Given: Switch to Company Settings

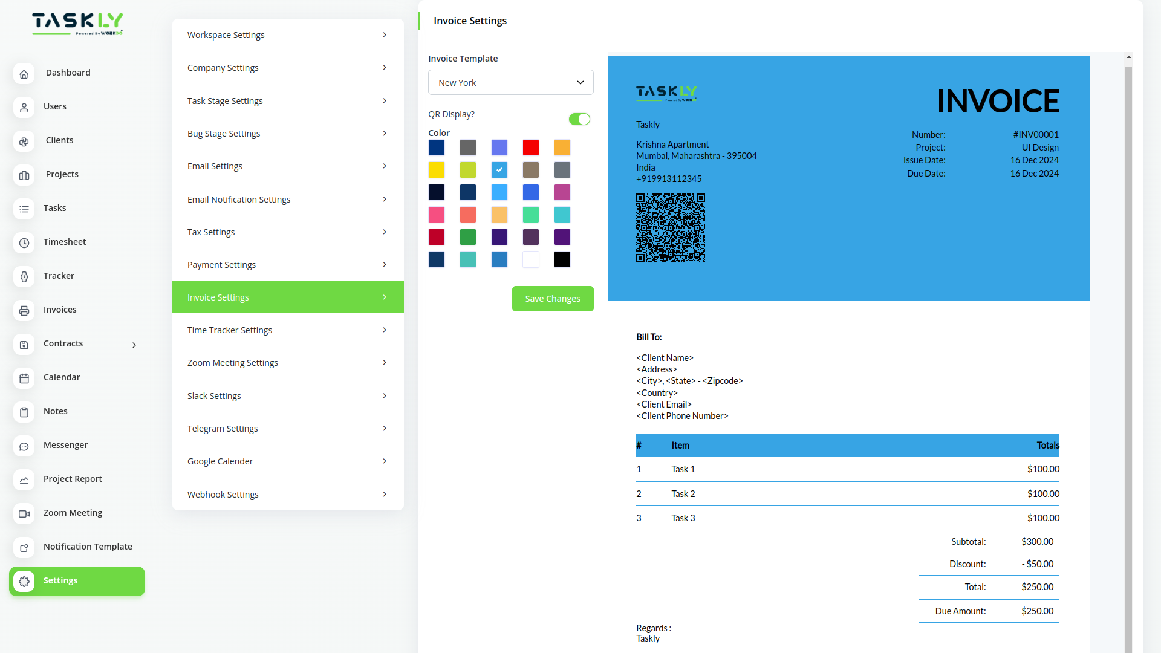Looking at the screenshot, I should 288,67.
